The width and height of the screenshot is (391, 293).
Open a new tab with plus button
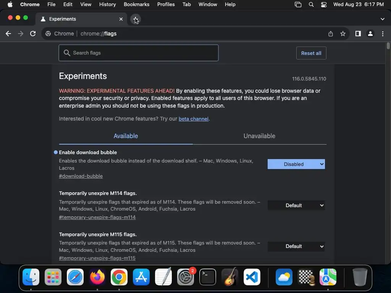pos(136,19)
